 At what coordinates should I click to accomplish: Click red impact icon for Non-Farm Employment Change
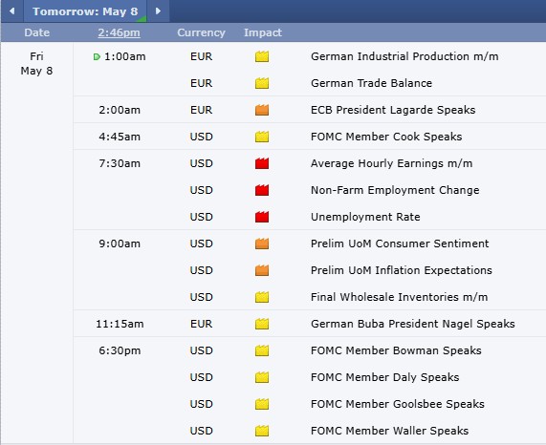(262, 191)
